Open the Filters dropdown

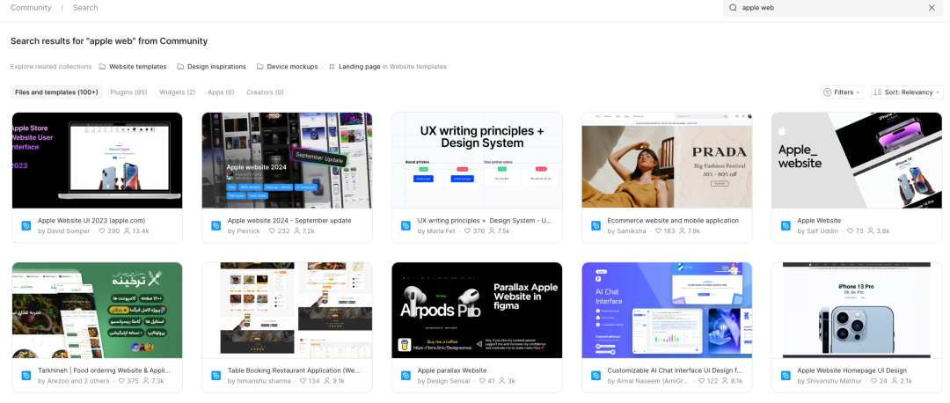click(x=842, y=92)
